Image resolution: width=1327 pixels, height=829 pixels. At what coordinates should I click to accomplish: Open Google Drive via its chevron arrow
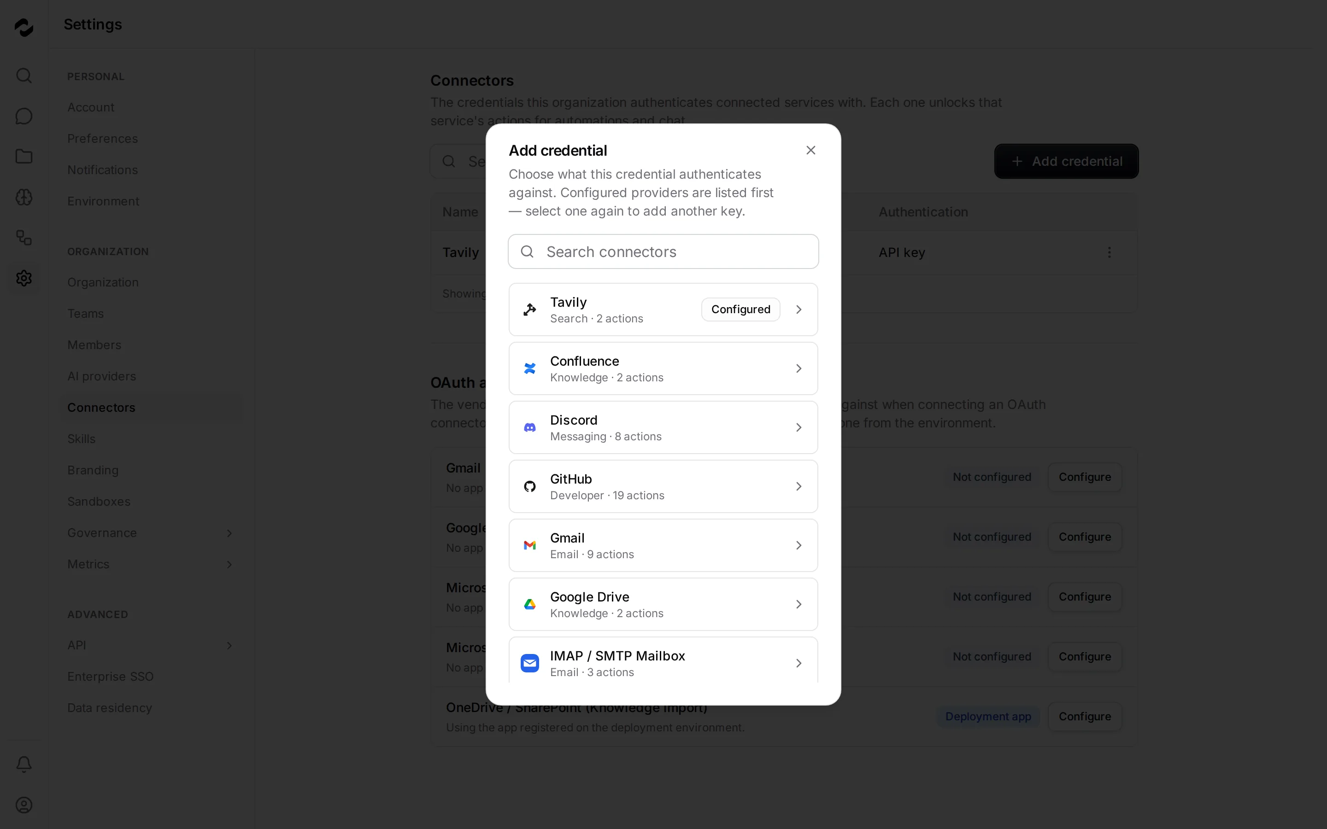pos(799,604)
